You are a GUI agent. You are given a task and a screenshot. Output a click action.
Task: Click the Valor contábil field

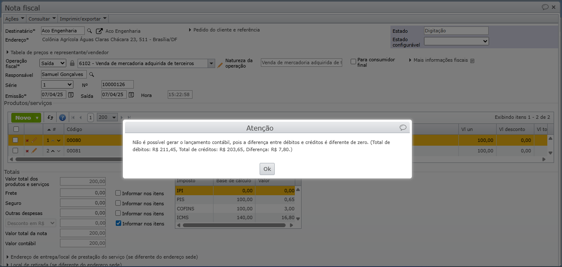[x=83, y=243]
